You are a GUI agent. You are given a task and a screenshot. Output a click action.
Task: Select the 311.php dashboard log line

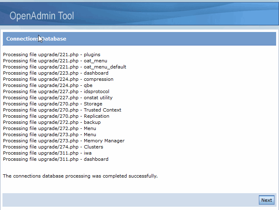click(55, 159)
